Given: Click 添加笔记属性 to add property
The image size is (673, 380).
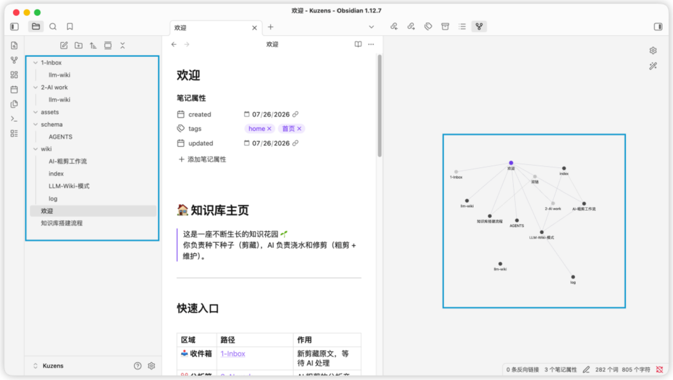Looking at the screenshot, I should (x=202, y=159).
